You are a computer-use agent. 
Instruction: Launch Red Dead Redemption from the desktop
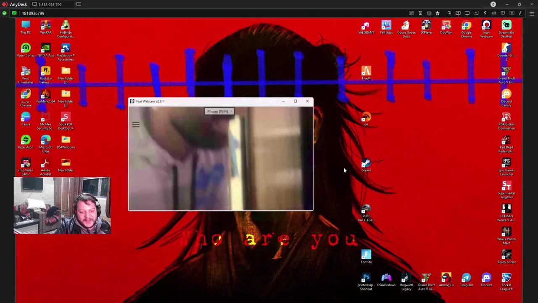click(x=506, y=144)
